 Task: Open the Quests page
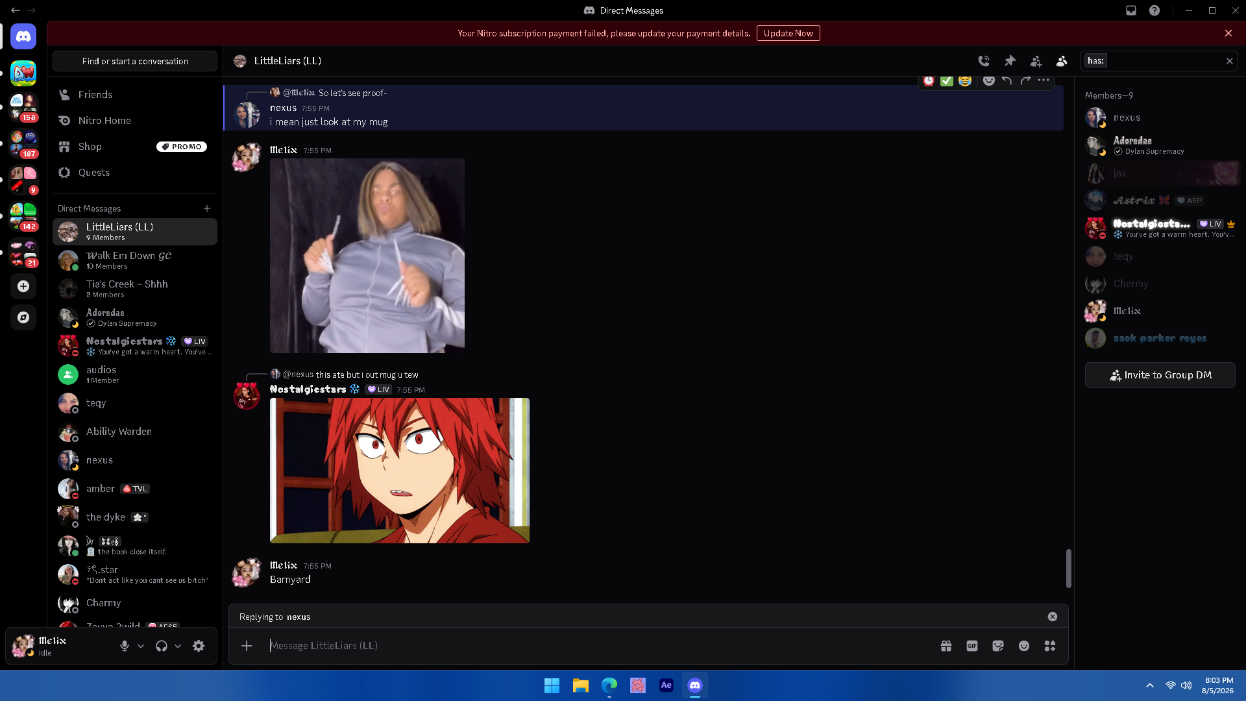pyautogui.click(x=135, y=173)
